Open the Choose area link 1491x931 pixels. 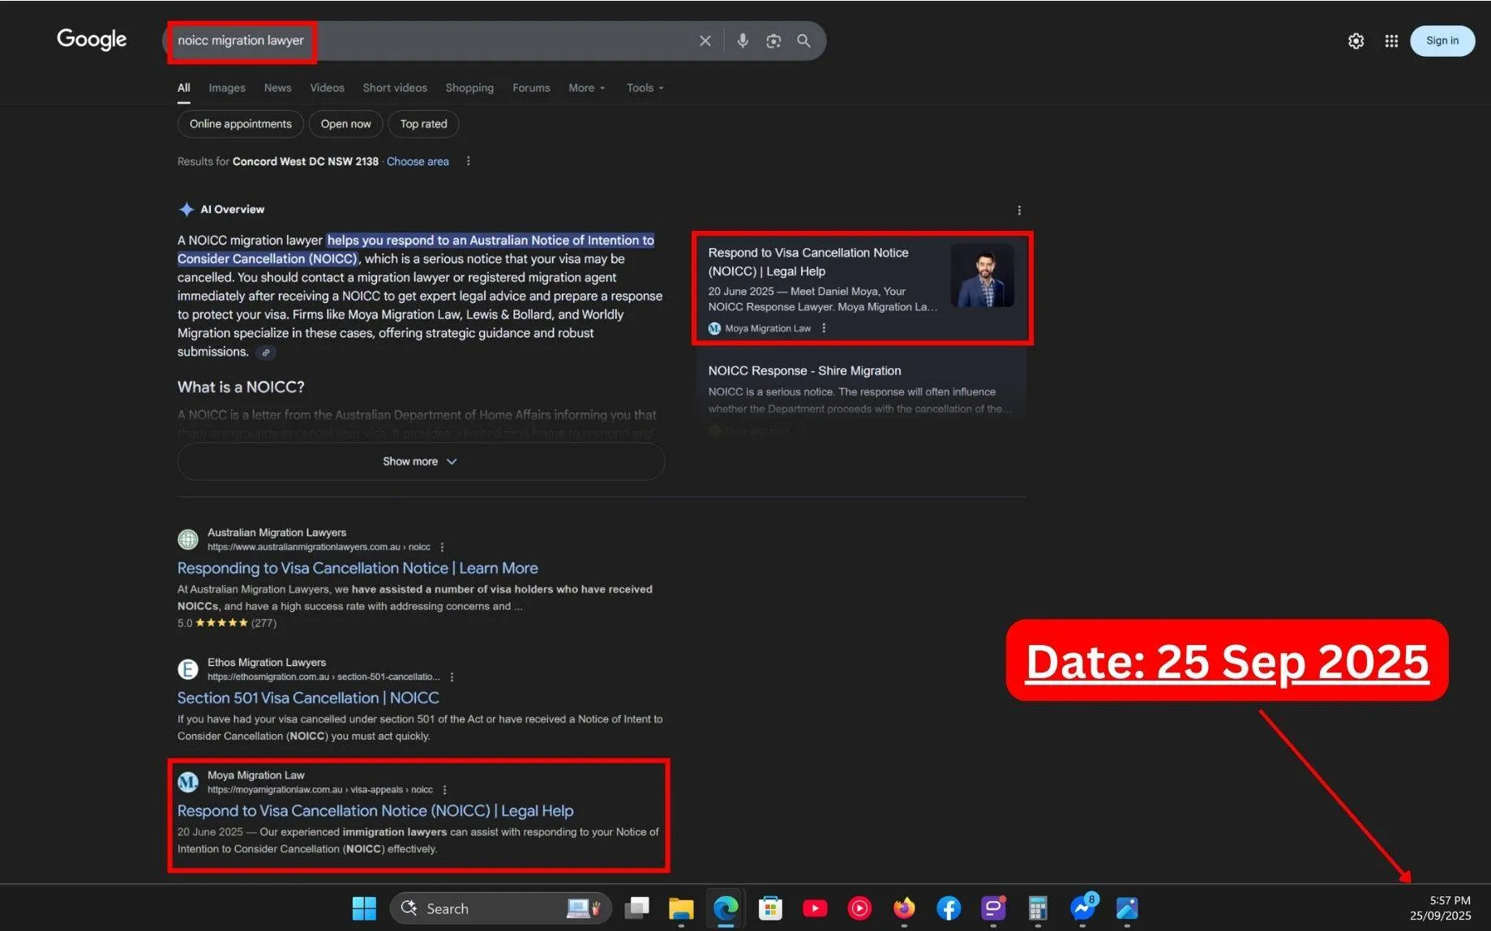(x=417, y=161)
